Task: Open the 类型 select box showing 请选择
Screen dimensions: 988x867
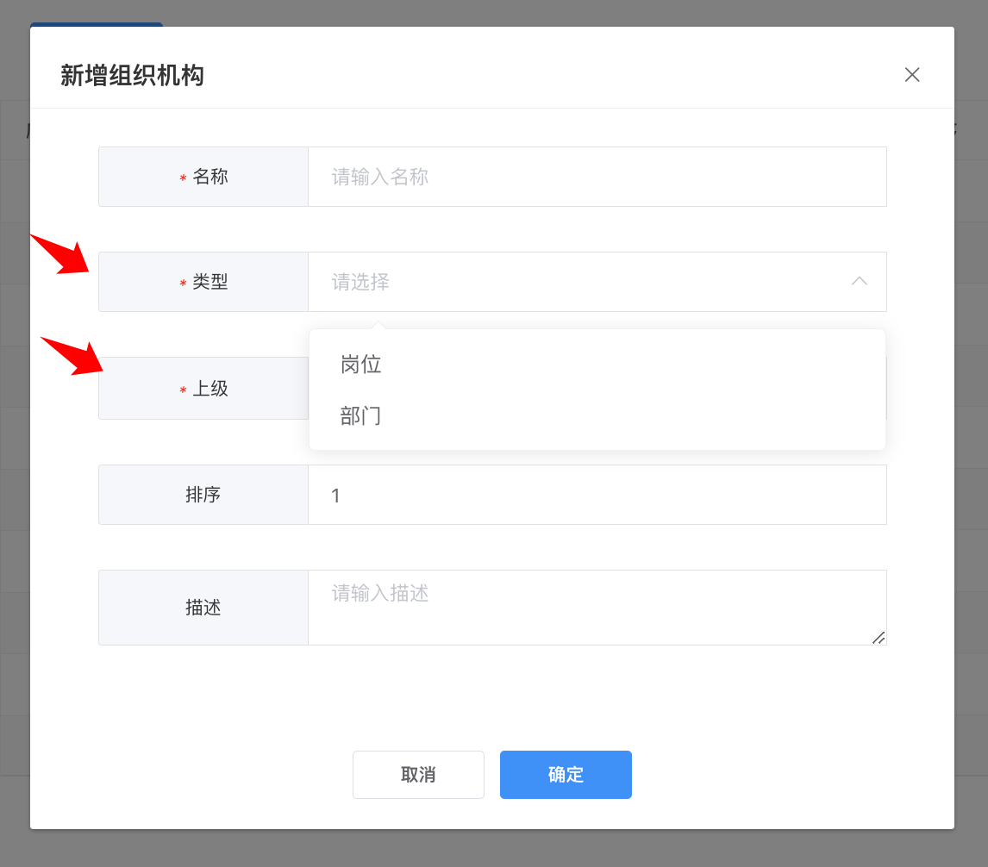Action: point(578,282)
